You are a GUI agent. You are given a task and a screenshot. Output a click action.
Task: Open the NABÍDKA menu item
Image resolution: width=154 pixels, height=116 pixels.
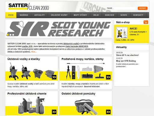point(24,15)
